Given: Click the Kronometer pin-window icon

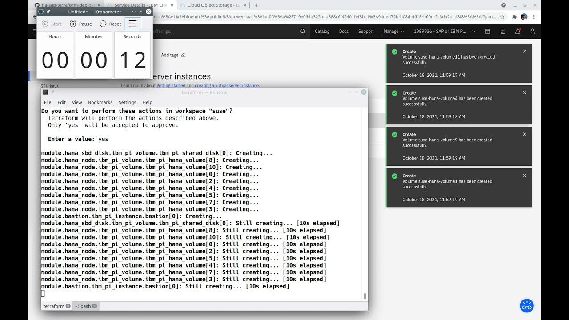Looking at the screenshot, I should (x=48, y=12).
